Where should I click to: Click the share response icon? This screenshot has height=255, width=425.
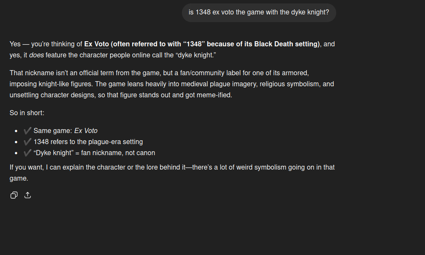pos(28,195)
